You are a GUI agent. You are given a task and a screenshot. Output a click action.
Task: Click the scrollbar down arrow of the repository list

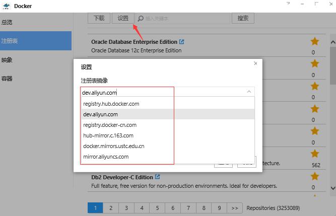333,188
